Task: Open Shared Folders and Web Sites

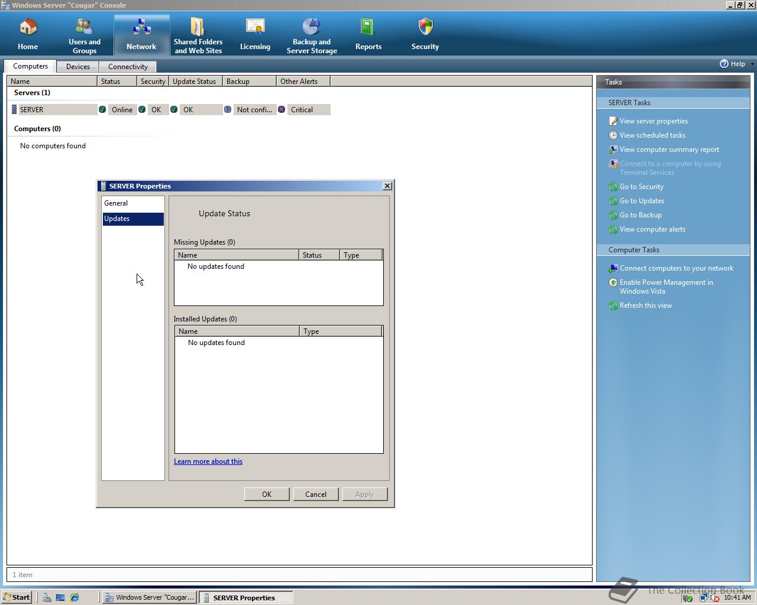Action: [x=198, y=35]
